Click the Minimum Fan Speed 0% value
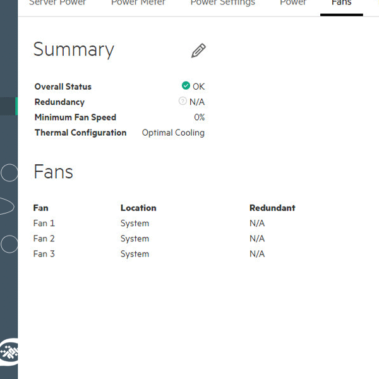 point(200,117)
